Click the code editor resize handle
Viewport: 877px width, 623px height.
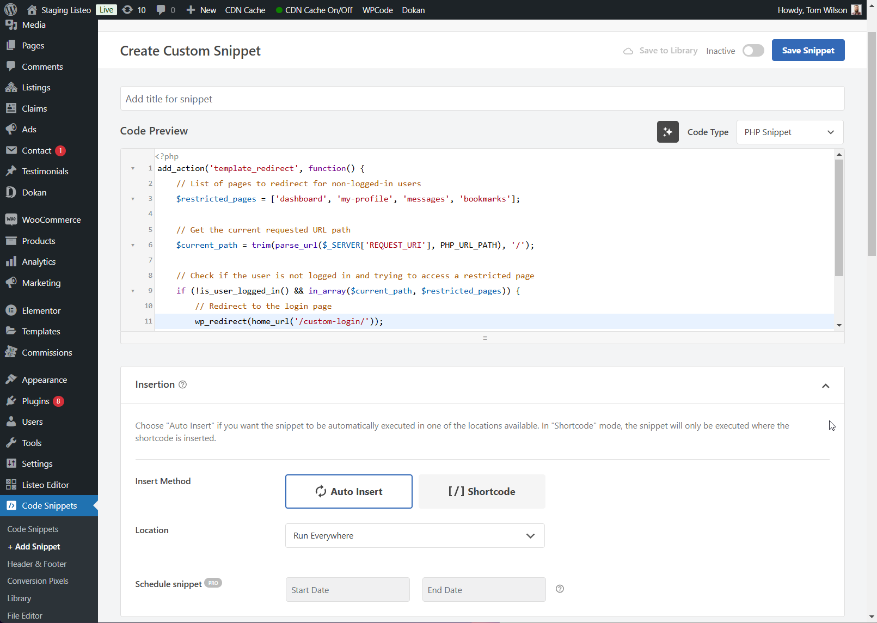(485, 338)
